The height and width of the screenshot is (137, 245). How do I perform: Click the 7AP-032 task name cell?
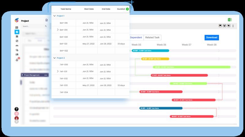64,78
